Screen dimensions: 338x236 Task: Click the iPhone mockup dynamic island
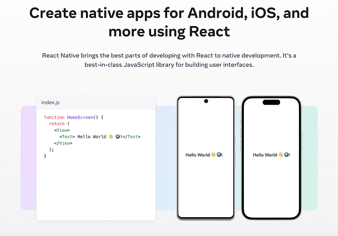(271, 102)
